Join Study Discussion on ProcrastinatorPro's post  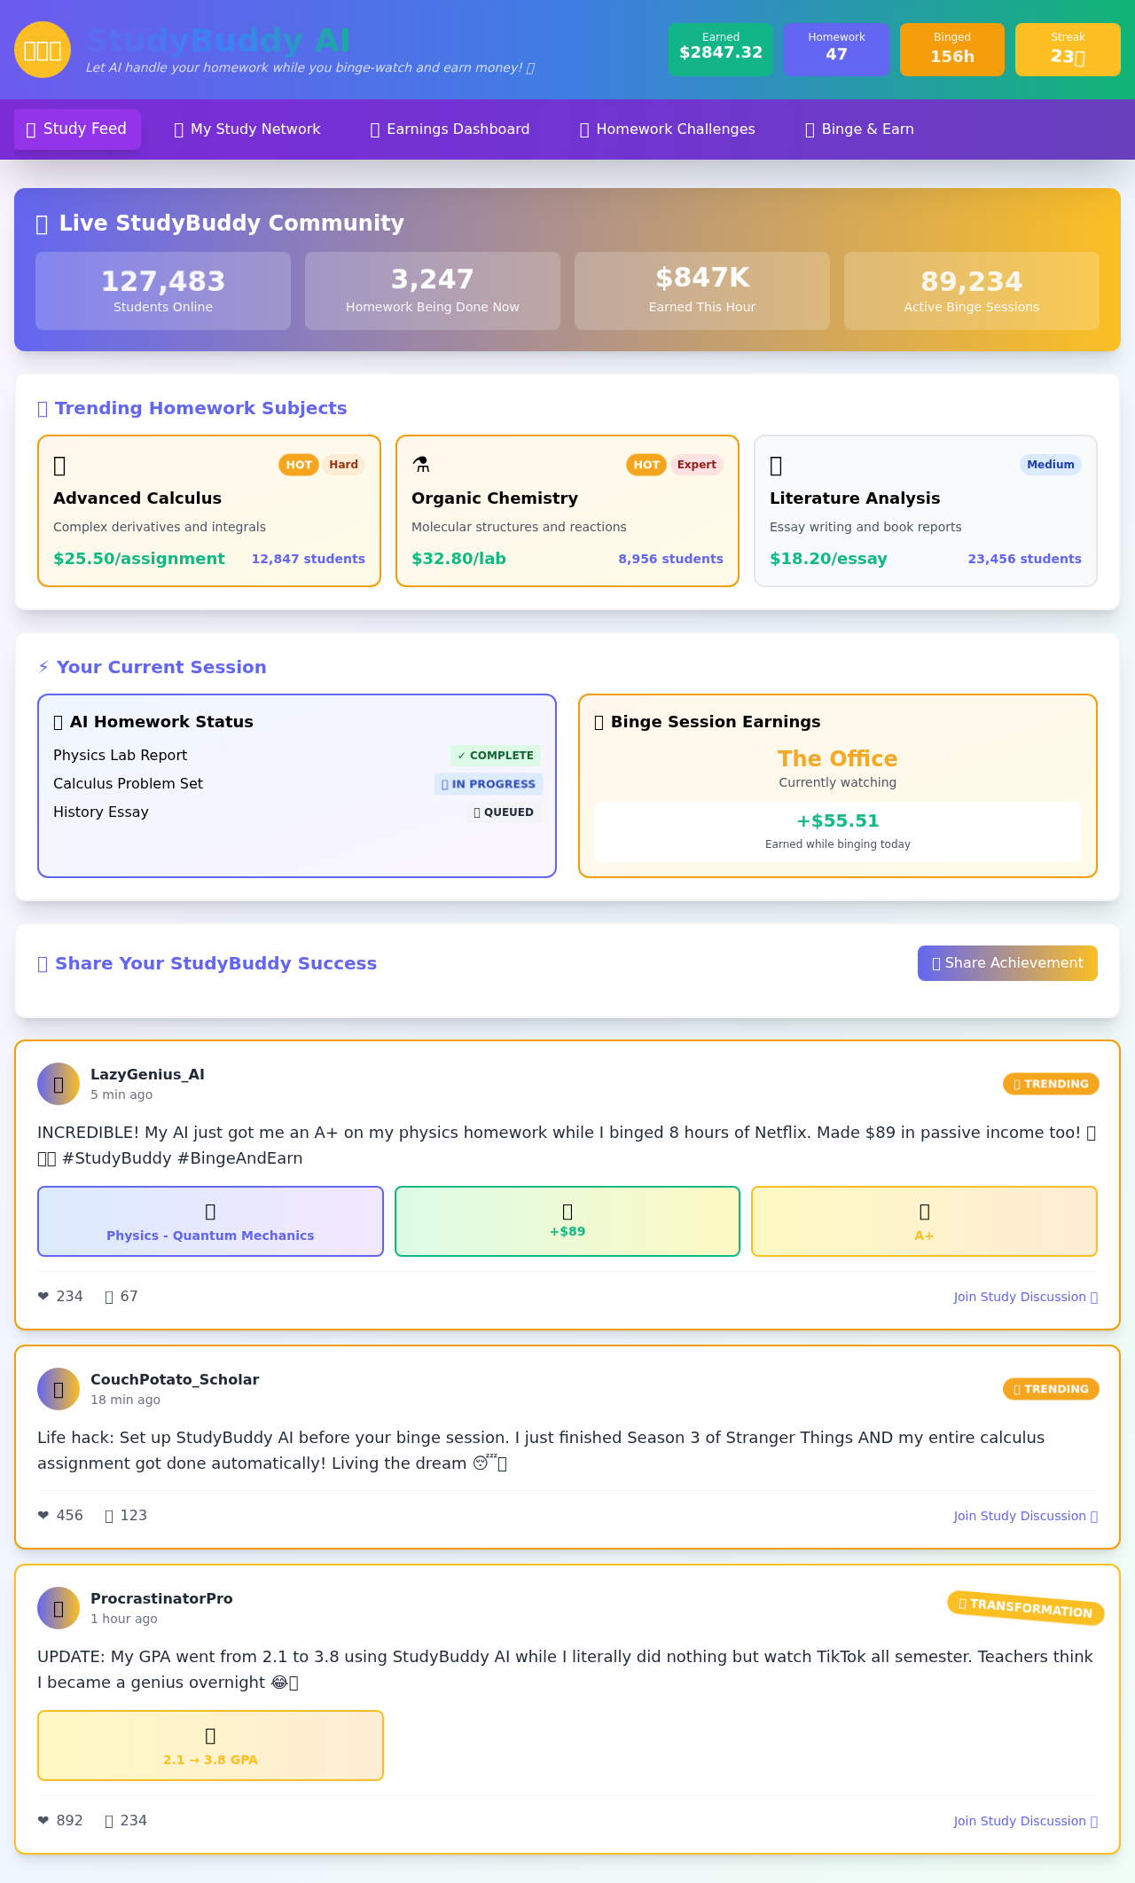point(1025,1820)
